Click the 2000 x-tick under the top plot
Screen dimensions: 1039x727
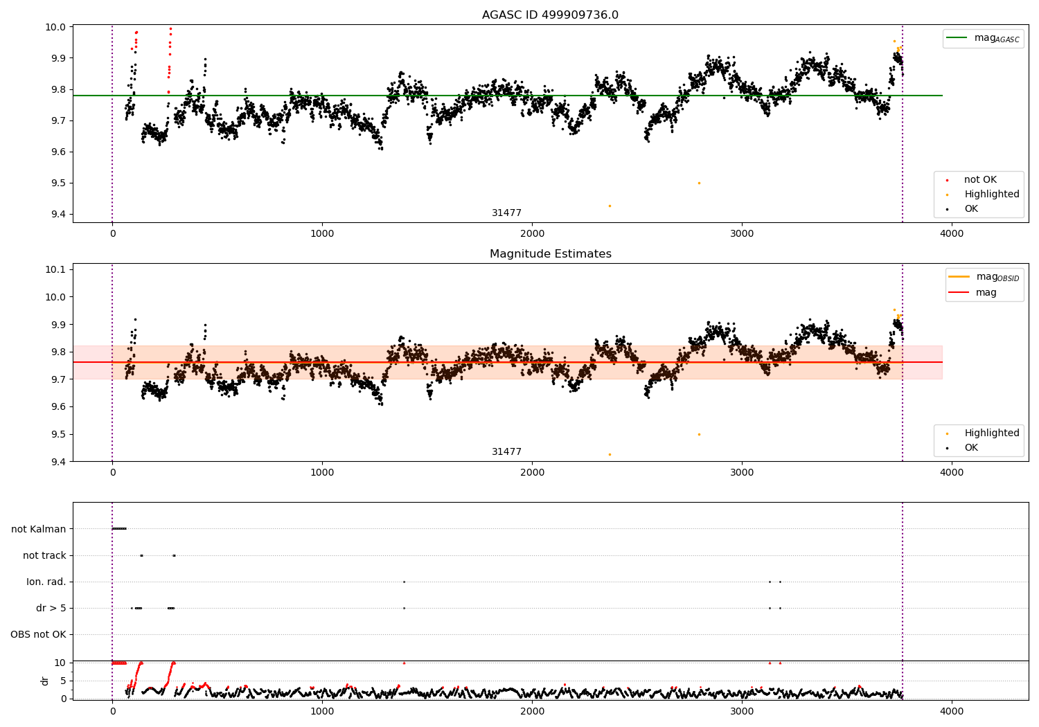click(x=532, y=234)
